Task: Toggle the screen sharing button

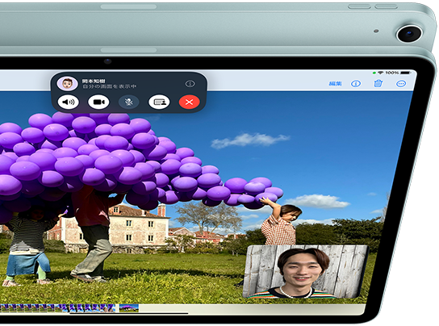Action: [159, 102]
